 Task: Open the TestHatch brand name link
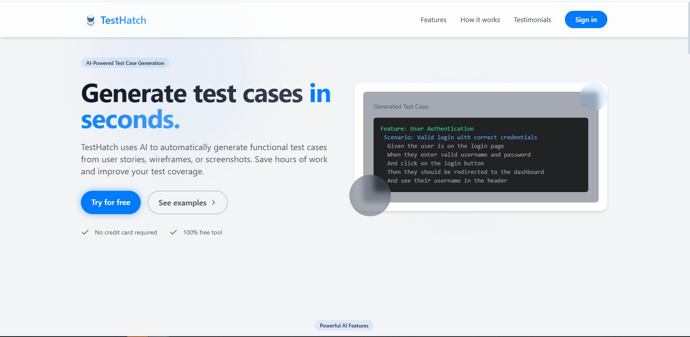pos(123,20)
